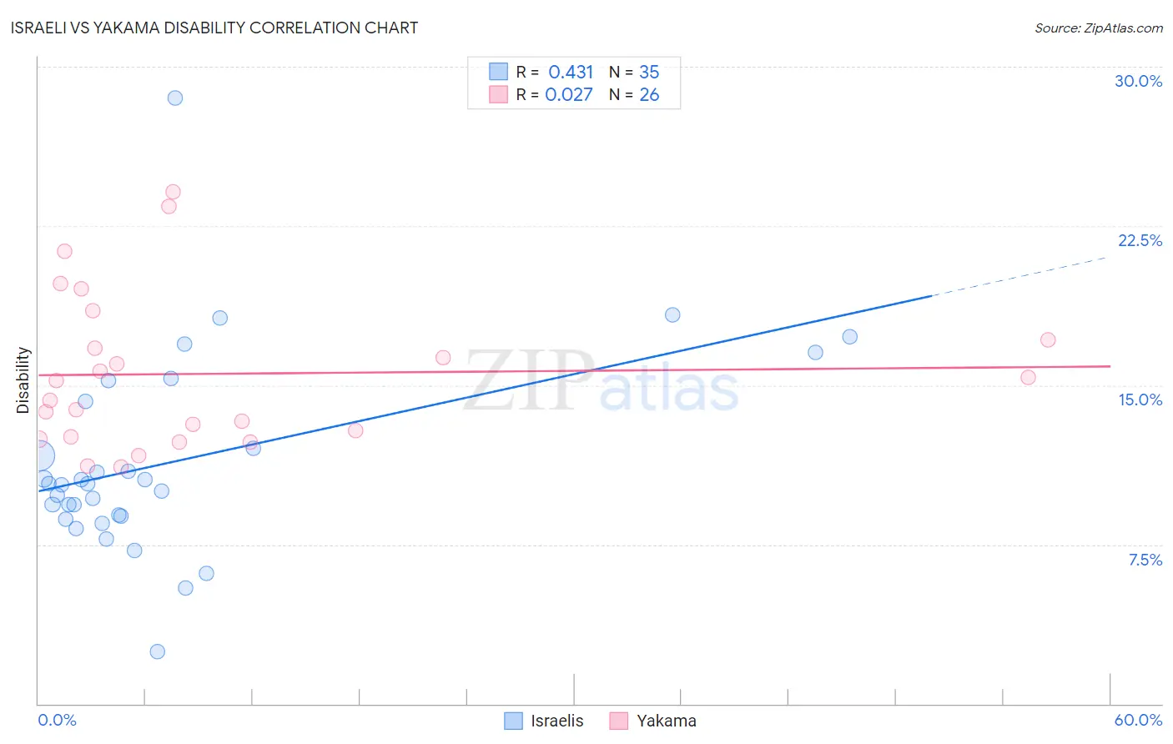Click the Yakama pink legend swatch at bottom
Screen dimensions: 1173x744
pos(618,721)
